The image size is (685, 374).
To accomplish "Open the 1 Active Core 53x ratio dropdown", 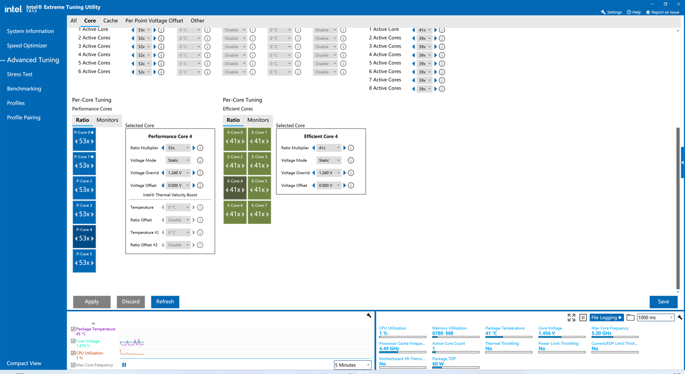I will pyautogui.click(x=143, y=30).
